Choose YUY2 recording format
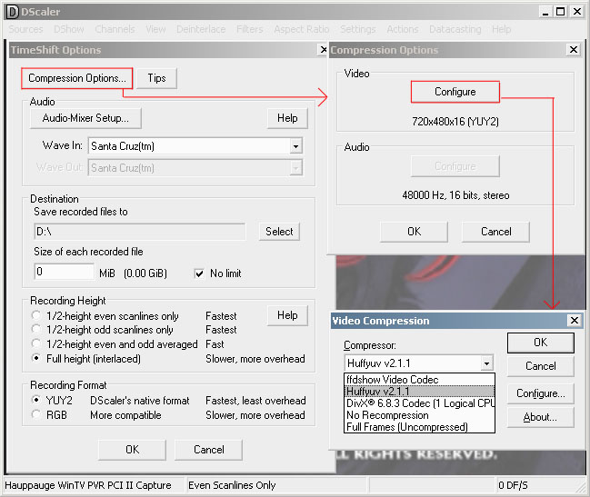 [x=36, y=400]
